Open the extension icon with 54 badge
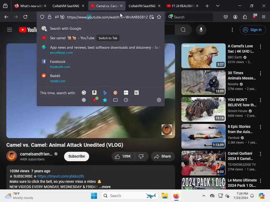The height and width of the screenshot is (202, 270). (254, 17)
